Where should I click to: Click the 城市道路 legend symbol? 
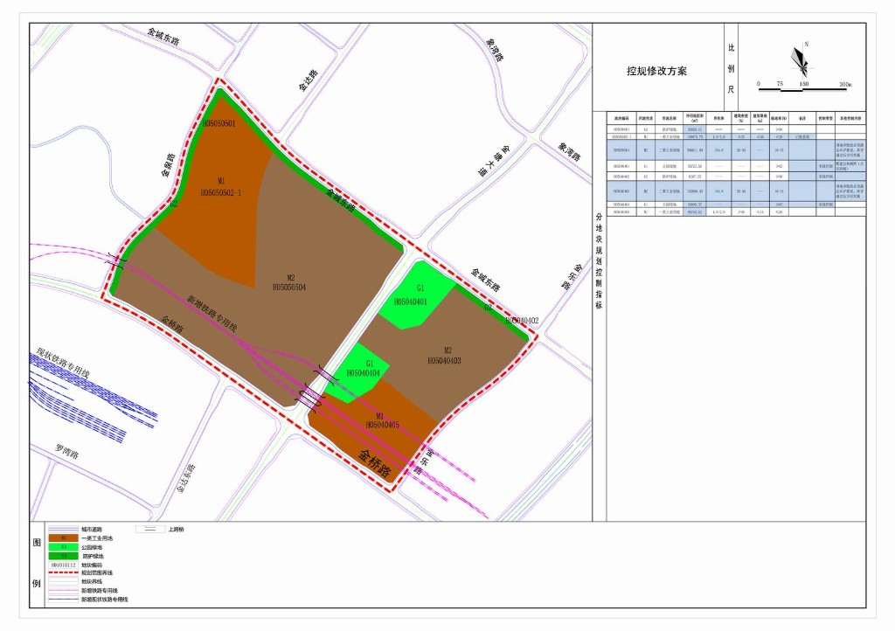[61, 530]
